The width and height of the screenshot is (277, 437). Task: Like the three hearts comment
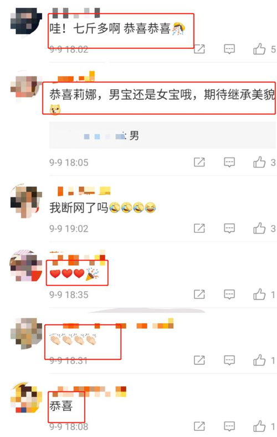(259, 294)
